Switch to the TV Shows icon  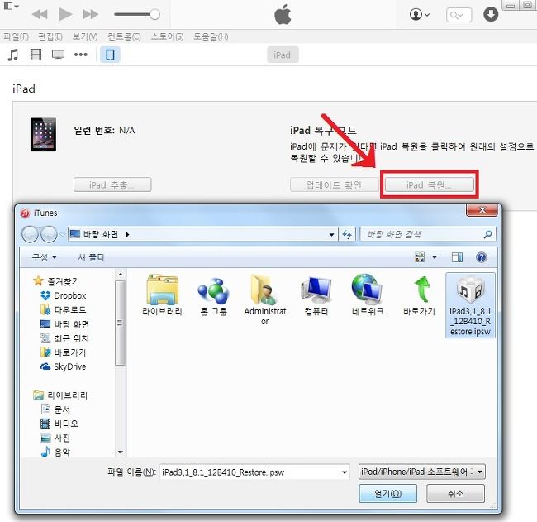coord(58,55)
